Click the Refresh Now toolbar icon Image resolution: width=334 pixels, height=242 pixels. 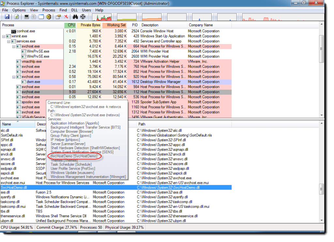[x=16, y=17]
